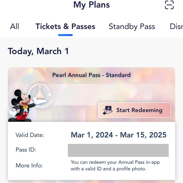The image size is (183, 183).
Task: Tap the iridescent pass card banner
Action: coord(91,95)
